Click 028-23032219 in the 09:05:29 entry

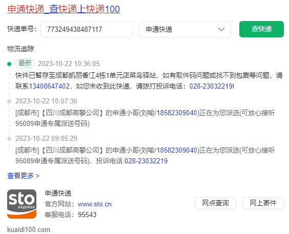click(146, 161)
